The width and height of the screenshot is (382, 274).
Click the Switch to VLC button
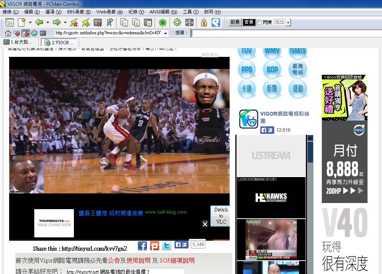[x=221, y=216]
